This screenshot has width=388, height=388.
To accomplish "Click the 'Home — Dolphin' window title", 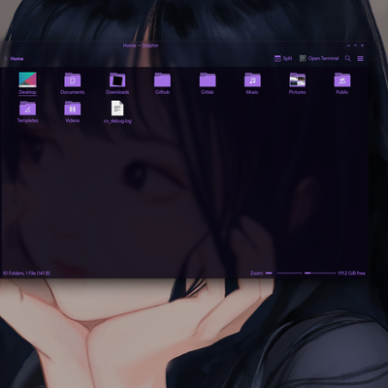I will point(141,46).
